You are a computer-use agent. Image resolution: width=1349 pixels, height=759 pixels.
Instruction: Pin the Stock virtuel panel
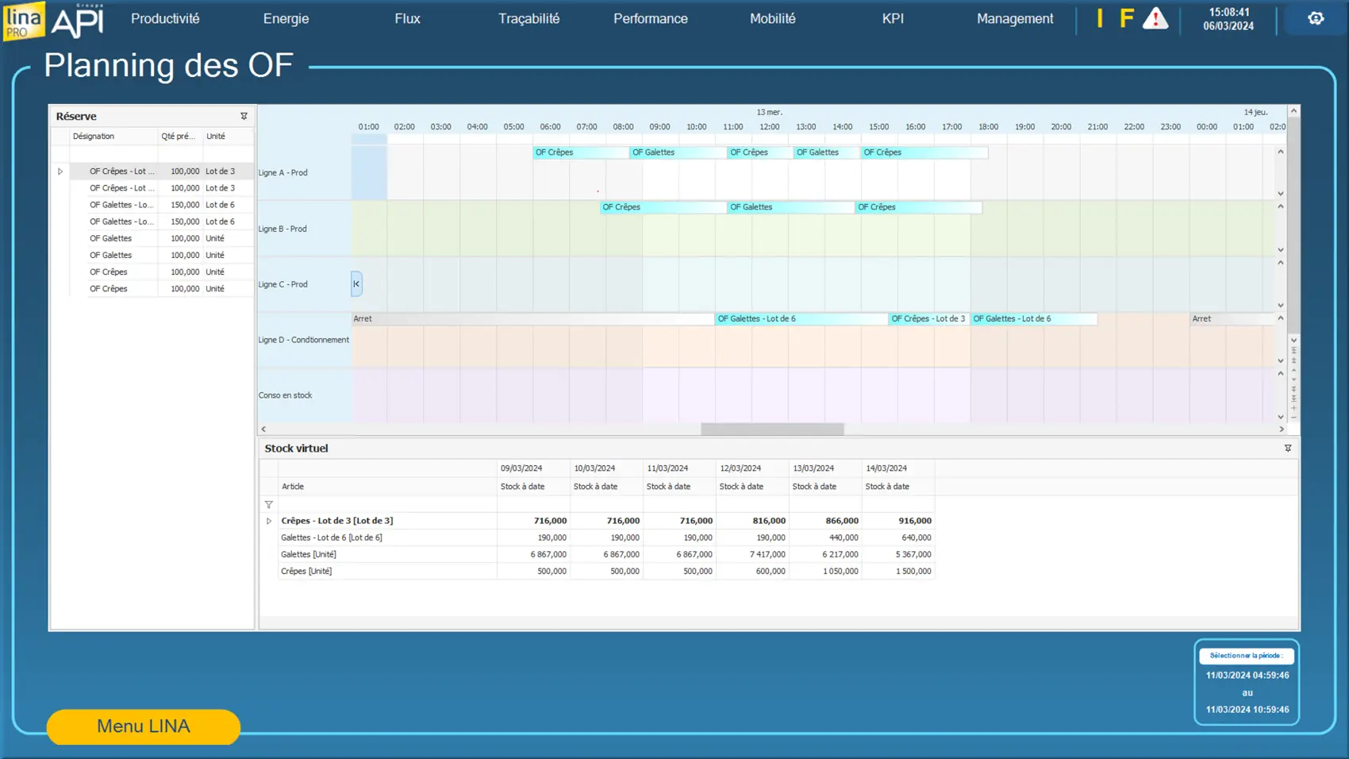(1287, 449)
